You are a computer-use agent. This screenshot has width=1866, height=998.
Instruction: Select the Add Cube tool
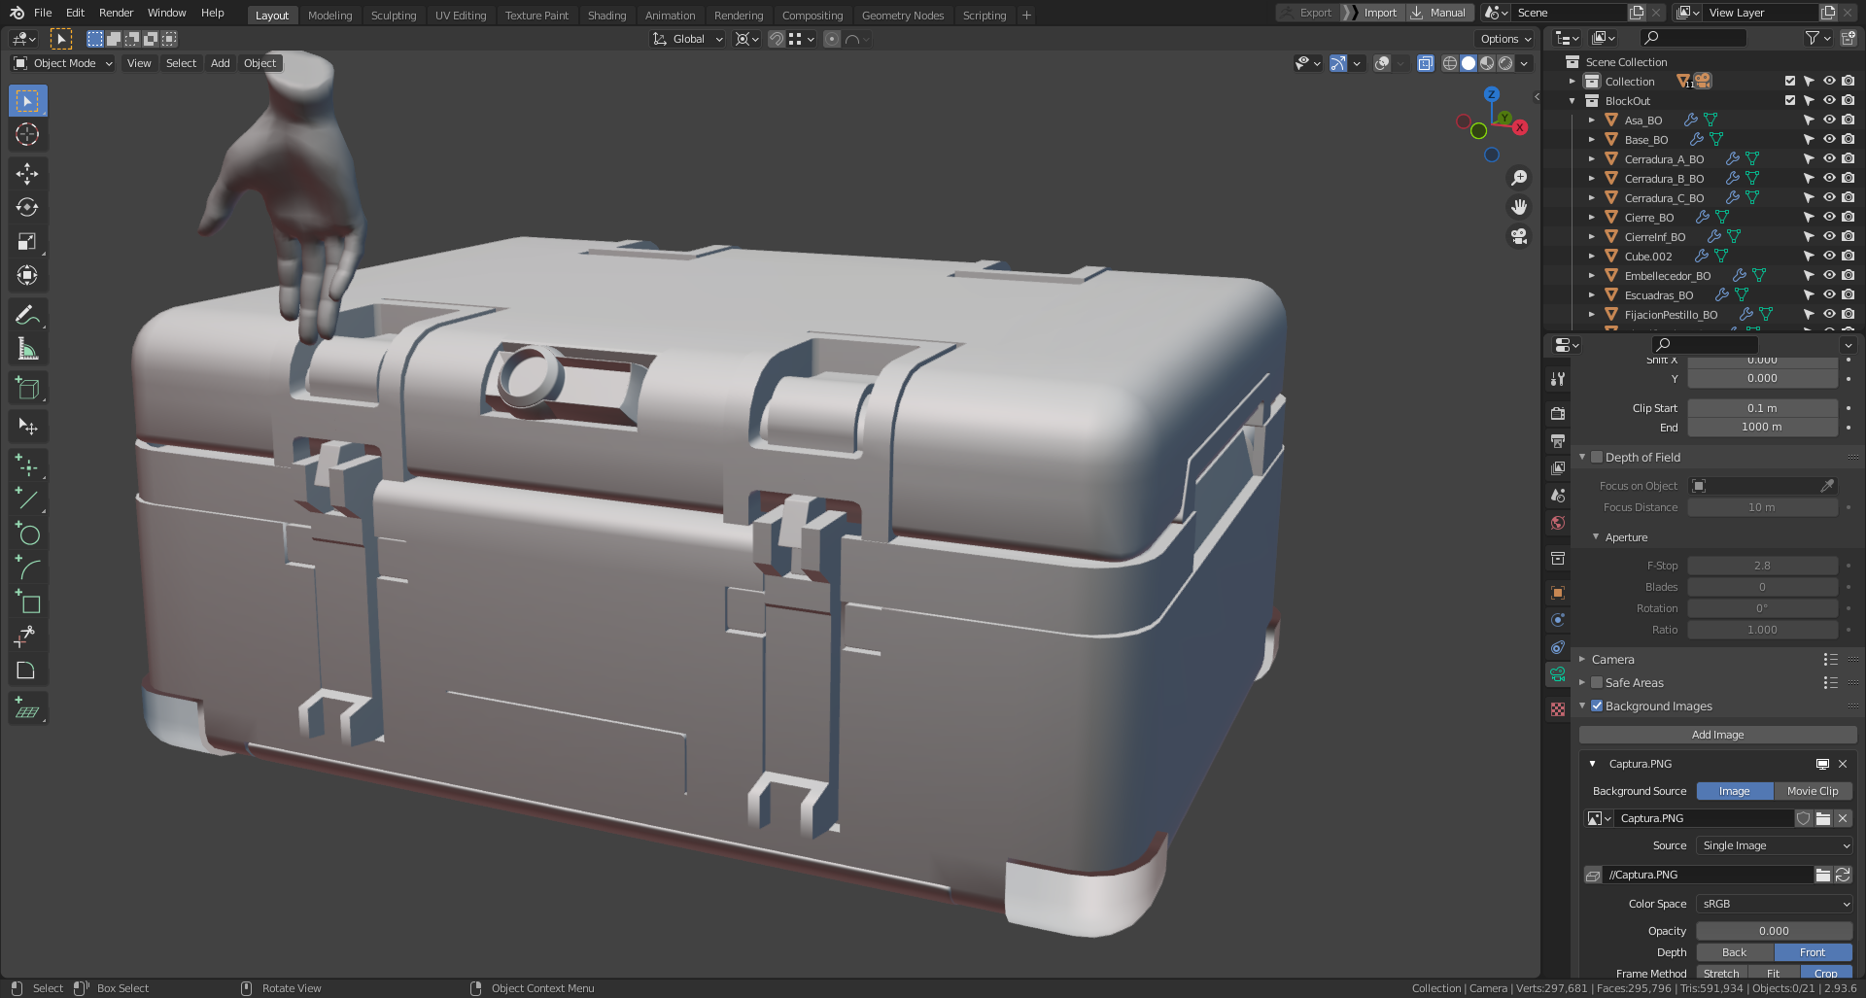pos(27,389)
